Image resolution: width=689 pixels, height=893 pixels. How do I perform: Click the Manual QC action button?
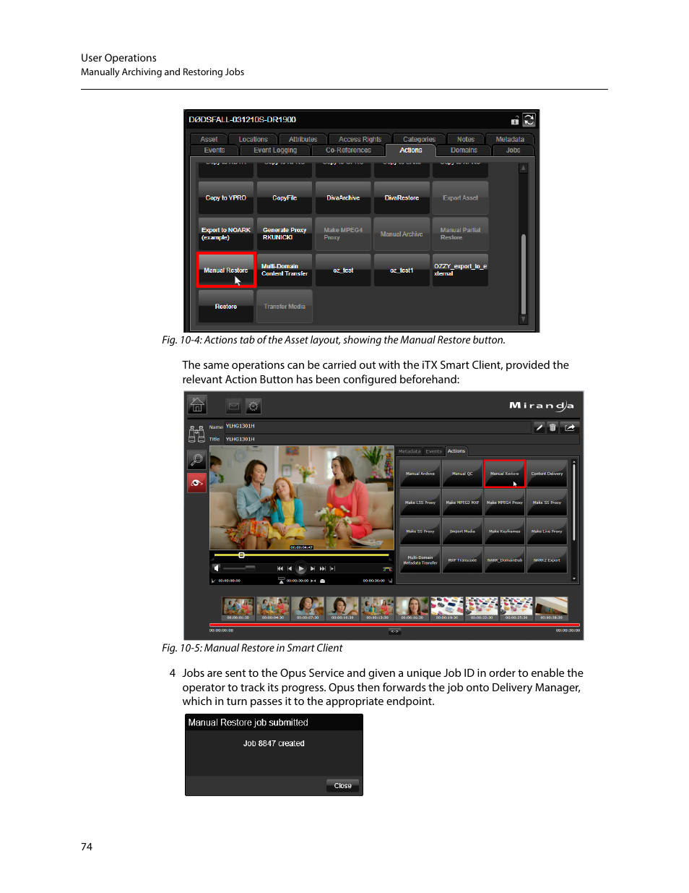(x=462, y=474)
